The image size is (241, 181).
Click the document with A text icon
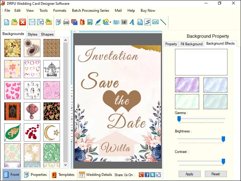pos(140,22)
